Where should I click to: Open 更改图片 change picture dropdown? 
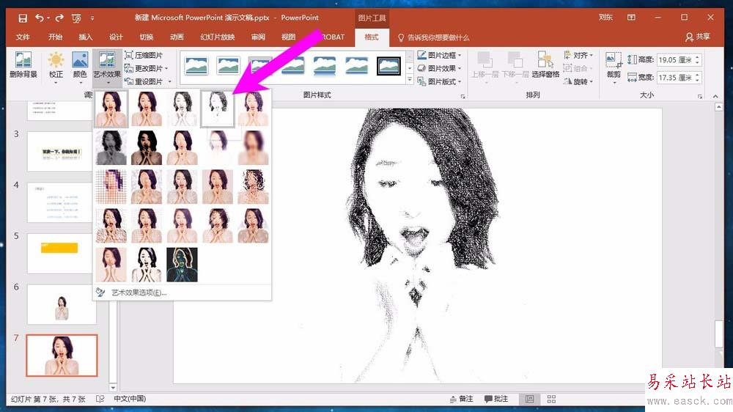147,68
